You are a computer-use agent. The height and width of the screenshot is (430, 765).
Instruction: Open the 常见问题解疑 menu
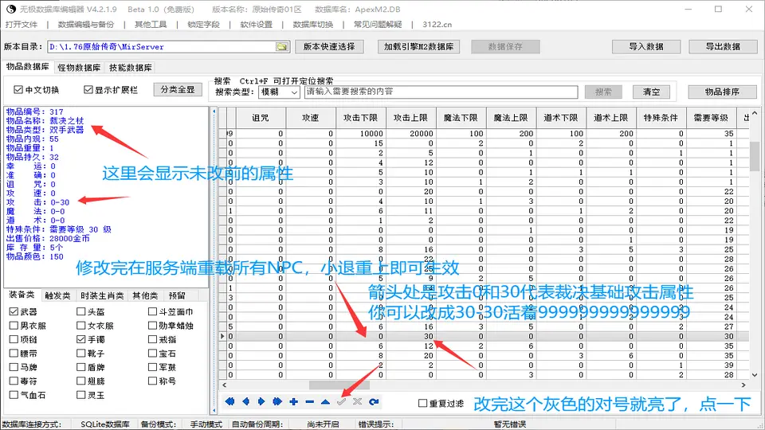pyautogui.click(x=378, y=25)
